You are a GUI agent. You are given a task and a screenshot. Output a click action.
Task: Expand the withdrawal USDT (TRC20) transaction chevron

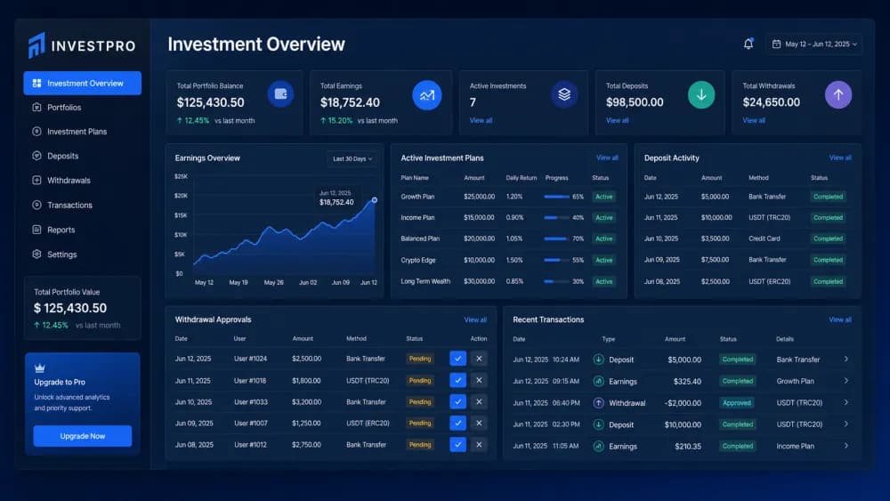(845, 402)
